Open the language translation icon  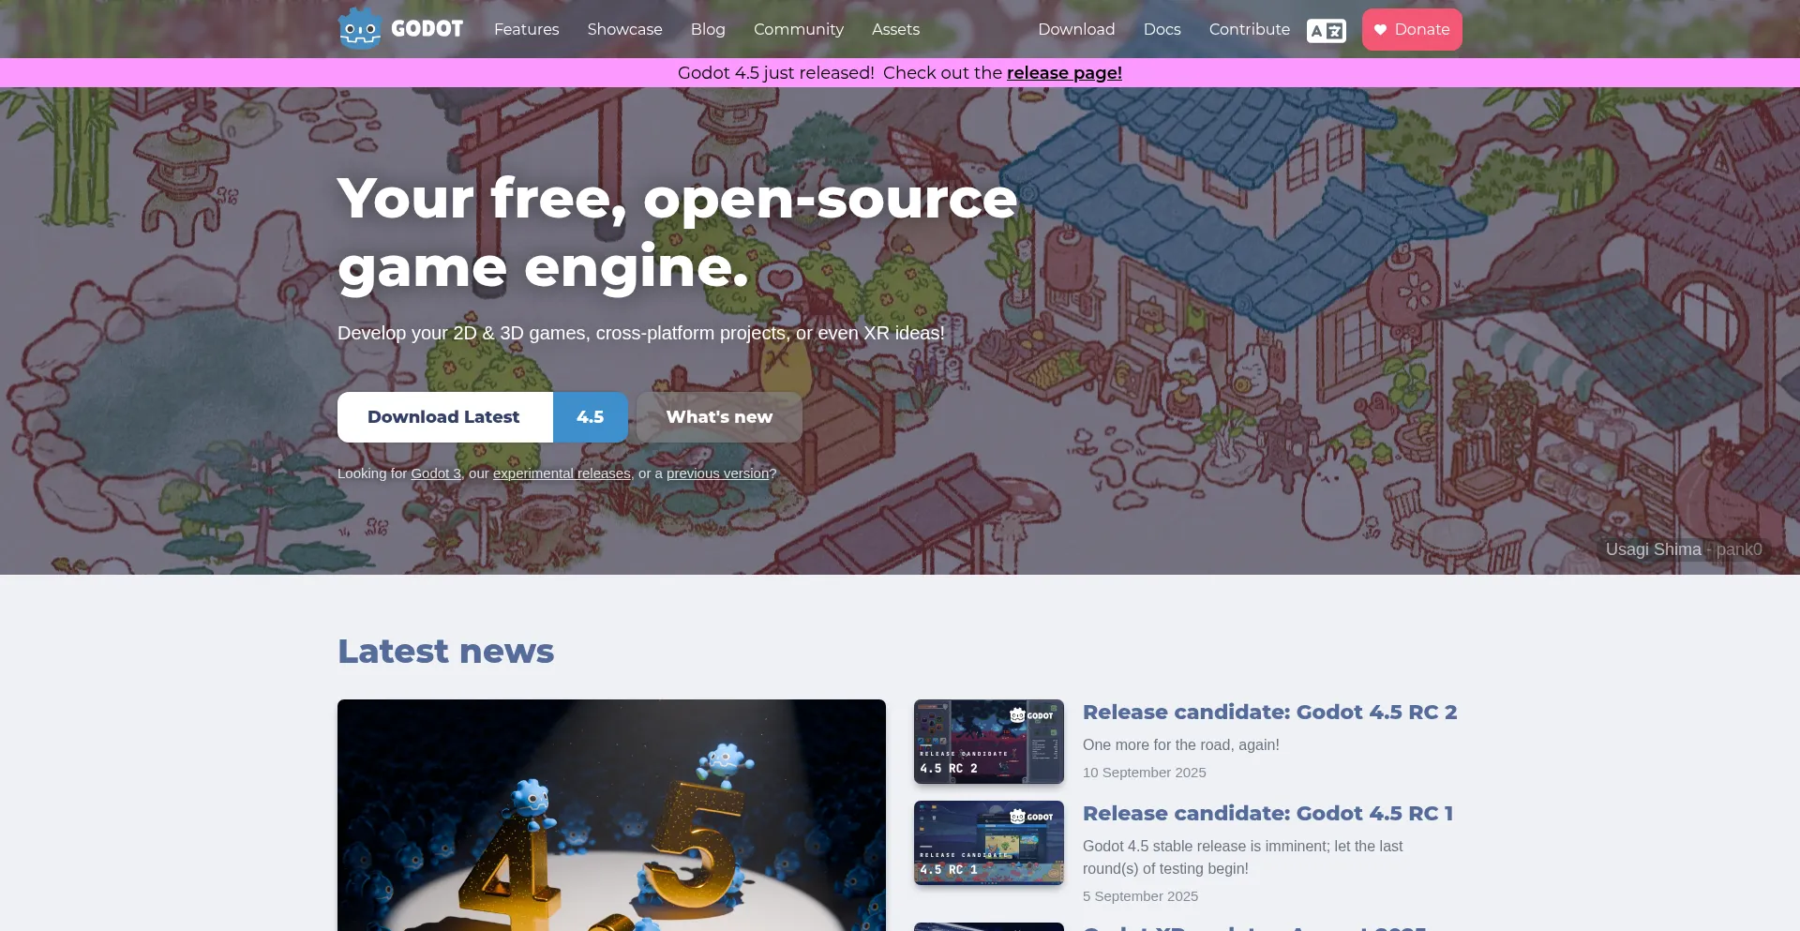pyautogui.click(x=1326, y=30)
